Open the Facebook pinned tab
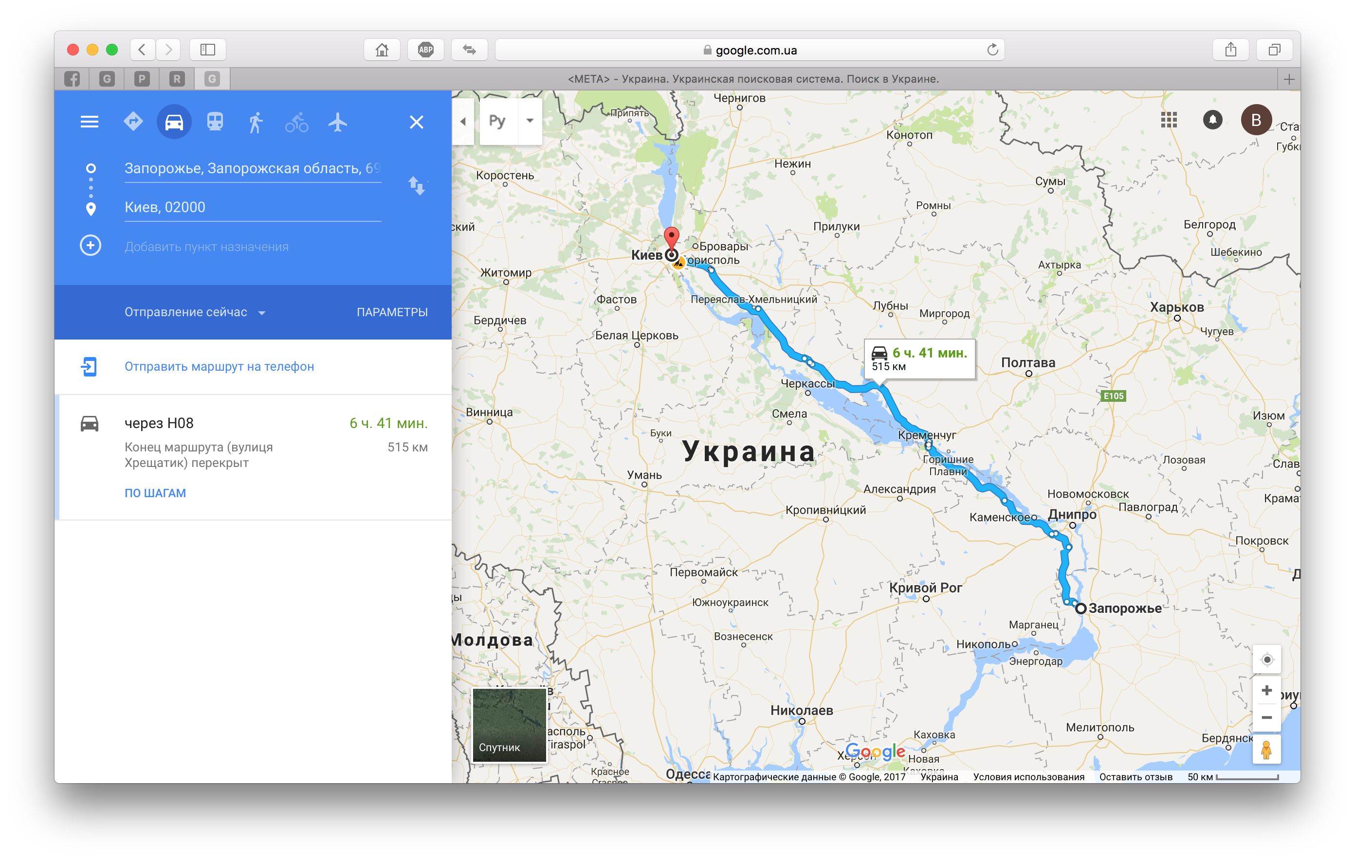Image resolution: width=1355 pixels, height=861 pixels. click(x=72, y=79)
